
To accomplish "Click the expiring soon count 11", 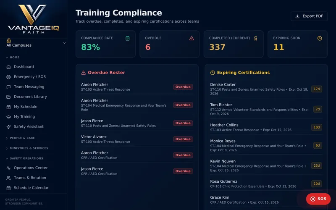I will (278, 47).
